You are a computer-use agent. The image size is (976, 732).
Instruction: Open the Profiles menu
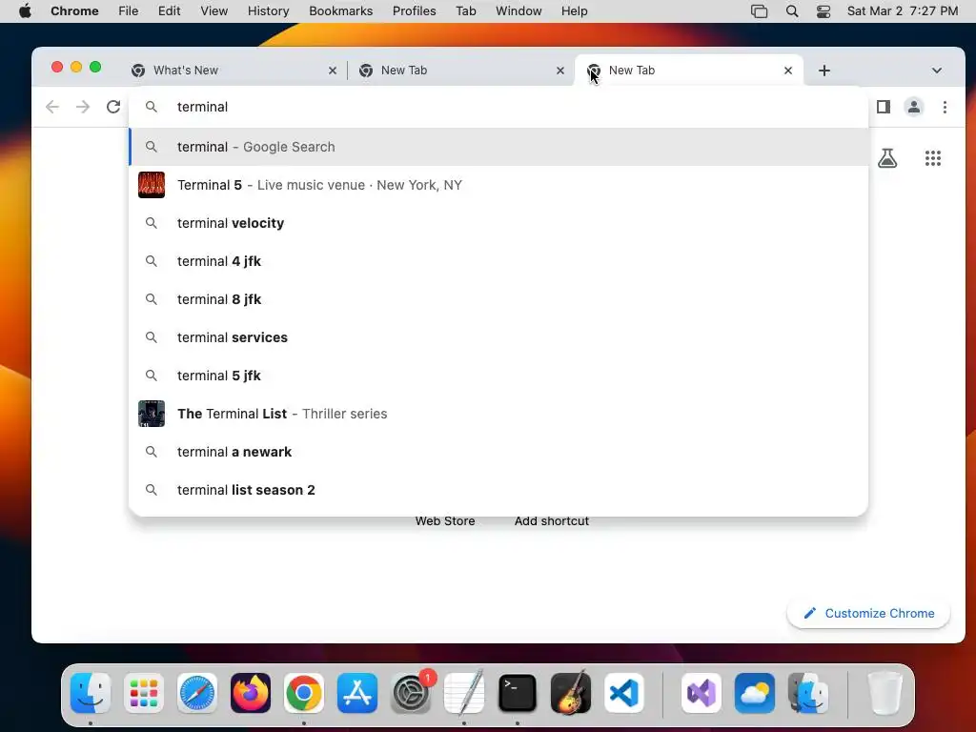click(x=414, y=11)
